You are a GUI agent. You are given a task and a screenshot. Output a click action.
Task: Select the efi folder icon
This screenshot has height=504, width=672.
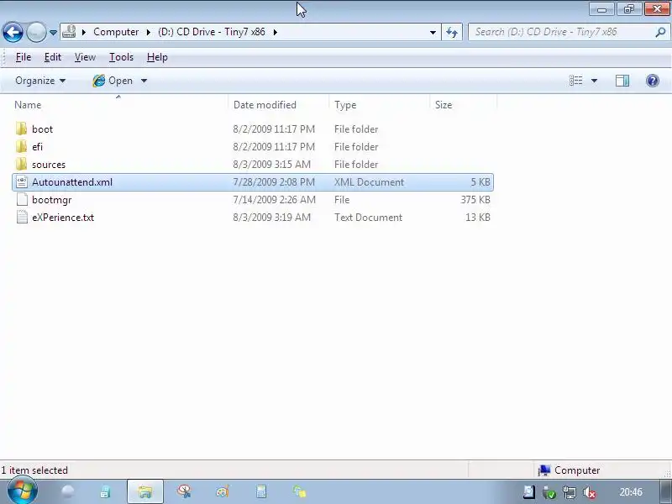pos(21,146)
